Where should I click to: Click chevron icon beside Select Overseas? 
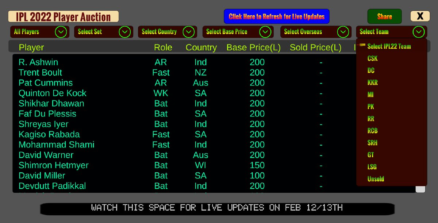343,32
